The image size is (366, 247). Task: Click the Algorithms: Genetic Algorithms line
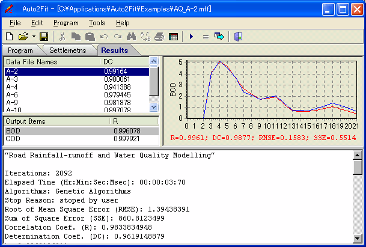(x=68, y=191)
